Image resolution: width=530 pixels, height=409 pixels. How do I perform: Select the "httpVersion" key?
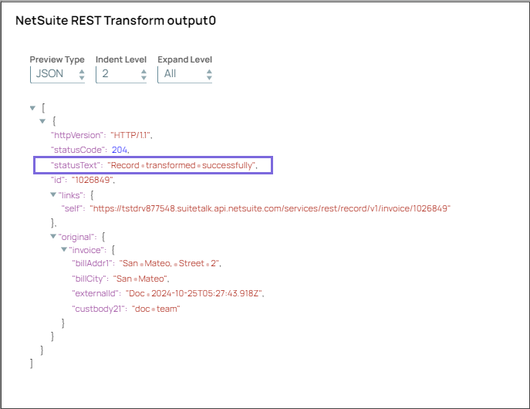click(77, 135)
